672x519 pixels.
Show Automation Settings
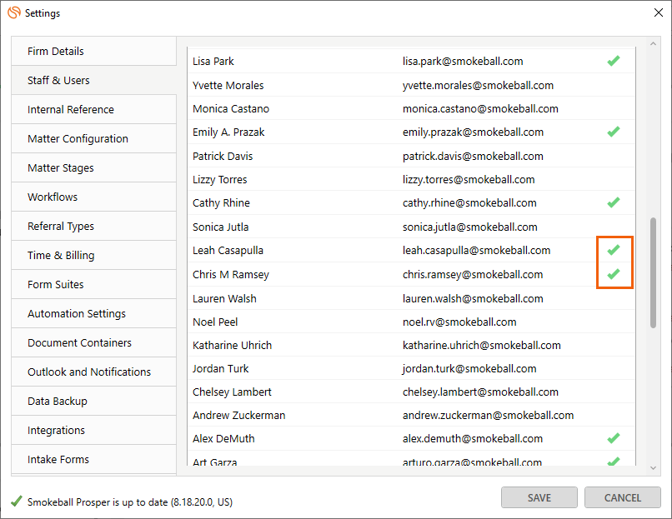tap(94, 313)
